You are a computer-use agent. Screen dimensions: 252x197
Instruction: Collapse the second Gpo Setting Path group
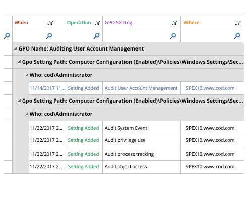point(19,101)
